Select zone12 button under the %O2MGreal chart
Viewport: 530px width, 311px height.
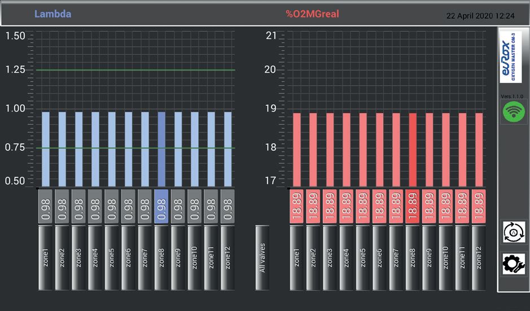coord(479,258)
